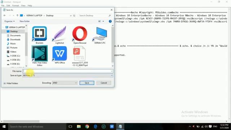Screen dimensions: 231x130
Task: Select Pictures in the navigation tree
Action: point(12,48)
